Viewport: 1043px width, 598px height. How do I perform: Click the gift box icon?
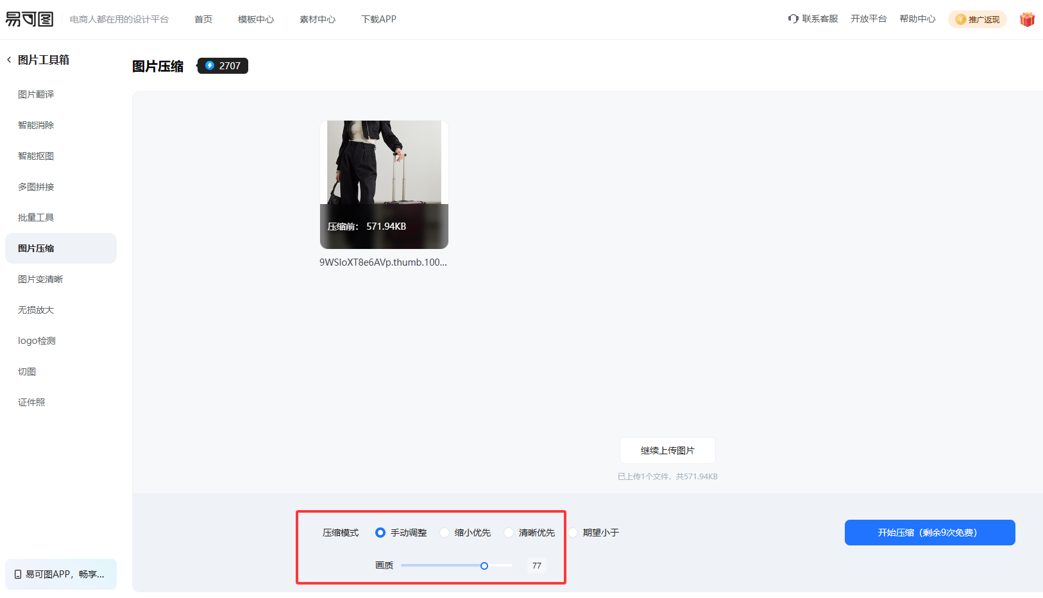click(x=1027, y=19)
